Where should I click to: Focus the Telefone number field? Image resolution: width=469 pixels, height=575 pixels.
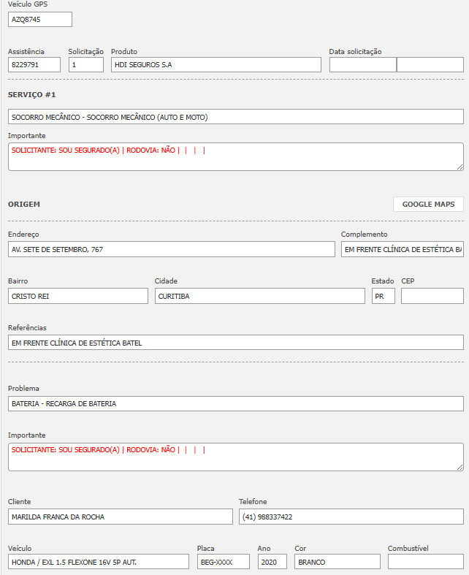(x=351, y=517)
